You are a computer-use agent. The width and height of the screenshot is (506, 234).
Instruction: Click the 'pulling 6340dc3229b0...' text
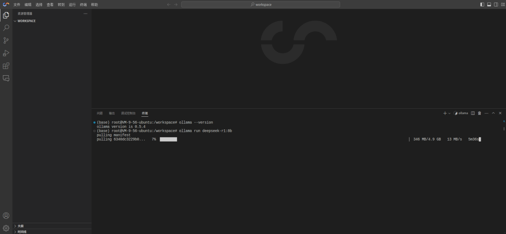121,139
